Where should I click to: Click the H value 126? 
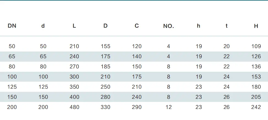coord(256,56)
